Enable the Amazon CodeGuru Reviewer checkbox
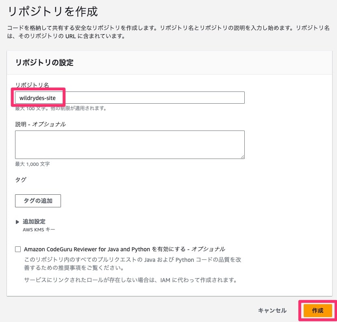 point(18,249)
